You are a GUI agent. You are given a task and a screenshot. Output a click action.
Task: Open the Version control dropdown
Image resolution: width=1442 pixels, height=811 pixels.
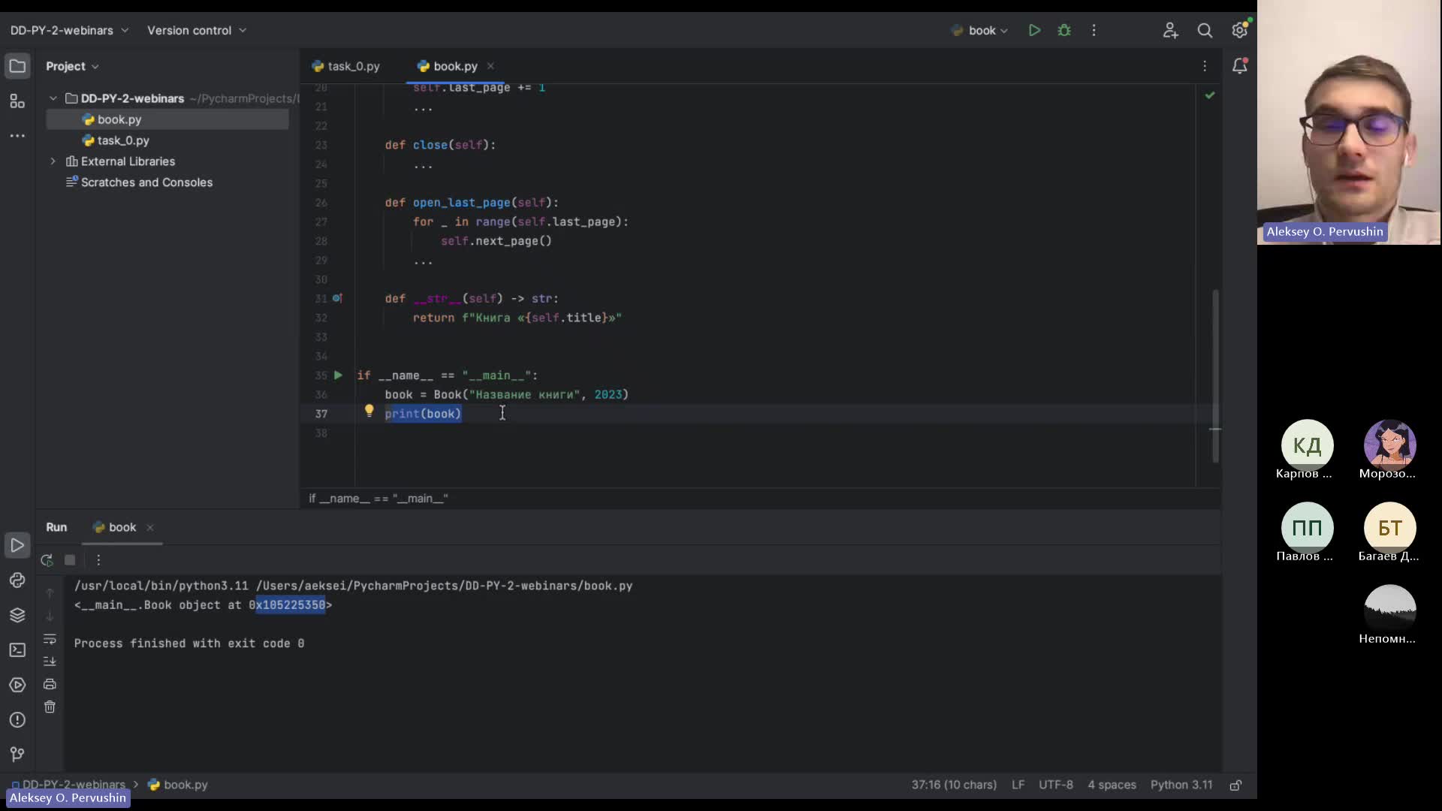(x=196, y=30)
